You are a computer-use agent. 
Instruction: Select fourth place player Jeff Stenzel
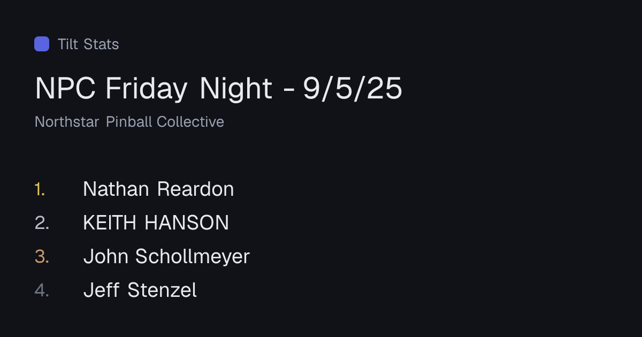140,290
